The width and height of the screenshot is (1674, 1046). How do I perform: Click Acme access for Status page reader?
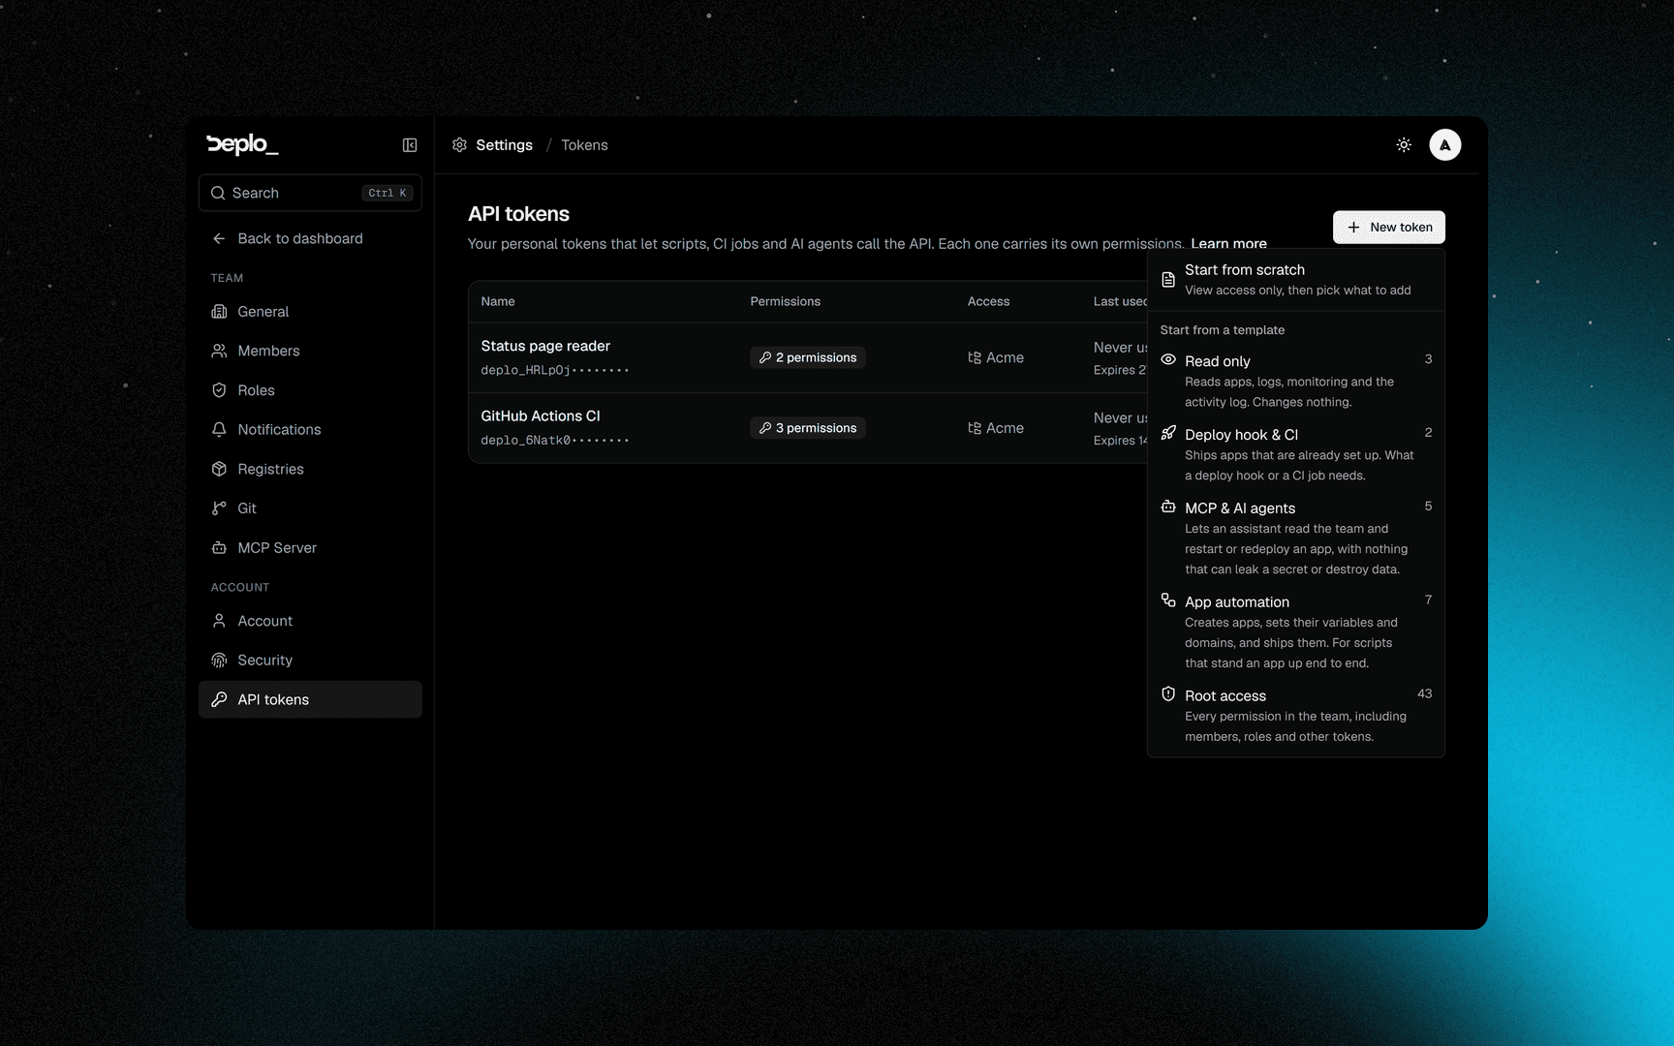pos(996,357)
